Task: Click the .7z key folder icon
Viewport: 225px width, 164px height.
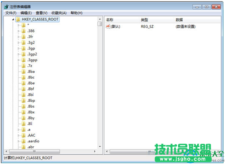Action: pos(24,66)
